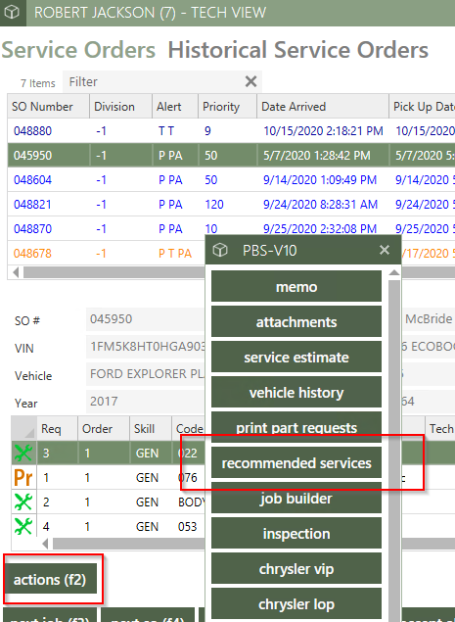Click the Req column header in jobs grid
455x622 pixels.
click(x=57, y=428)
